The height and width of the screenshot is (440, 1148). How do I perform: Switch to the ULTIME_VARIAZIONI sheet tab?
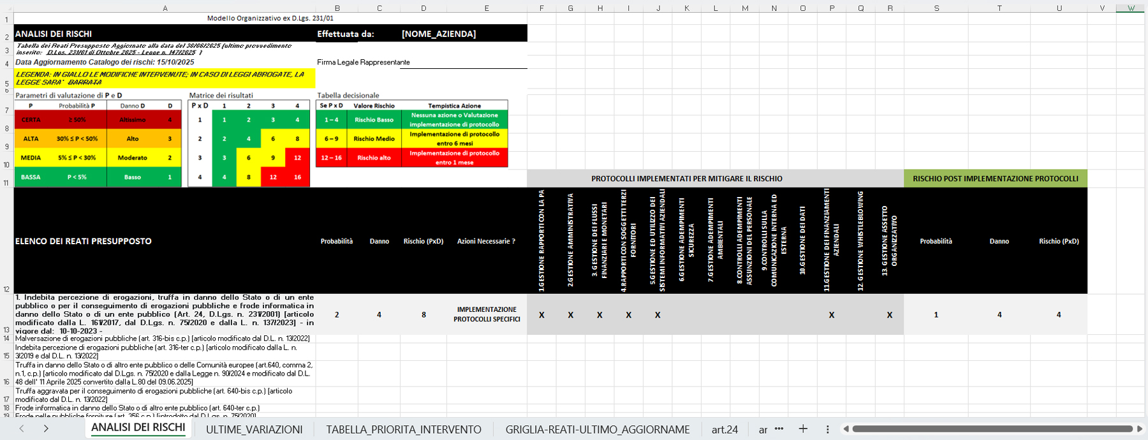254,429
